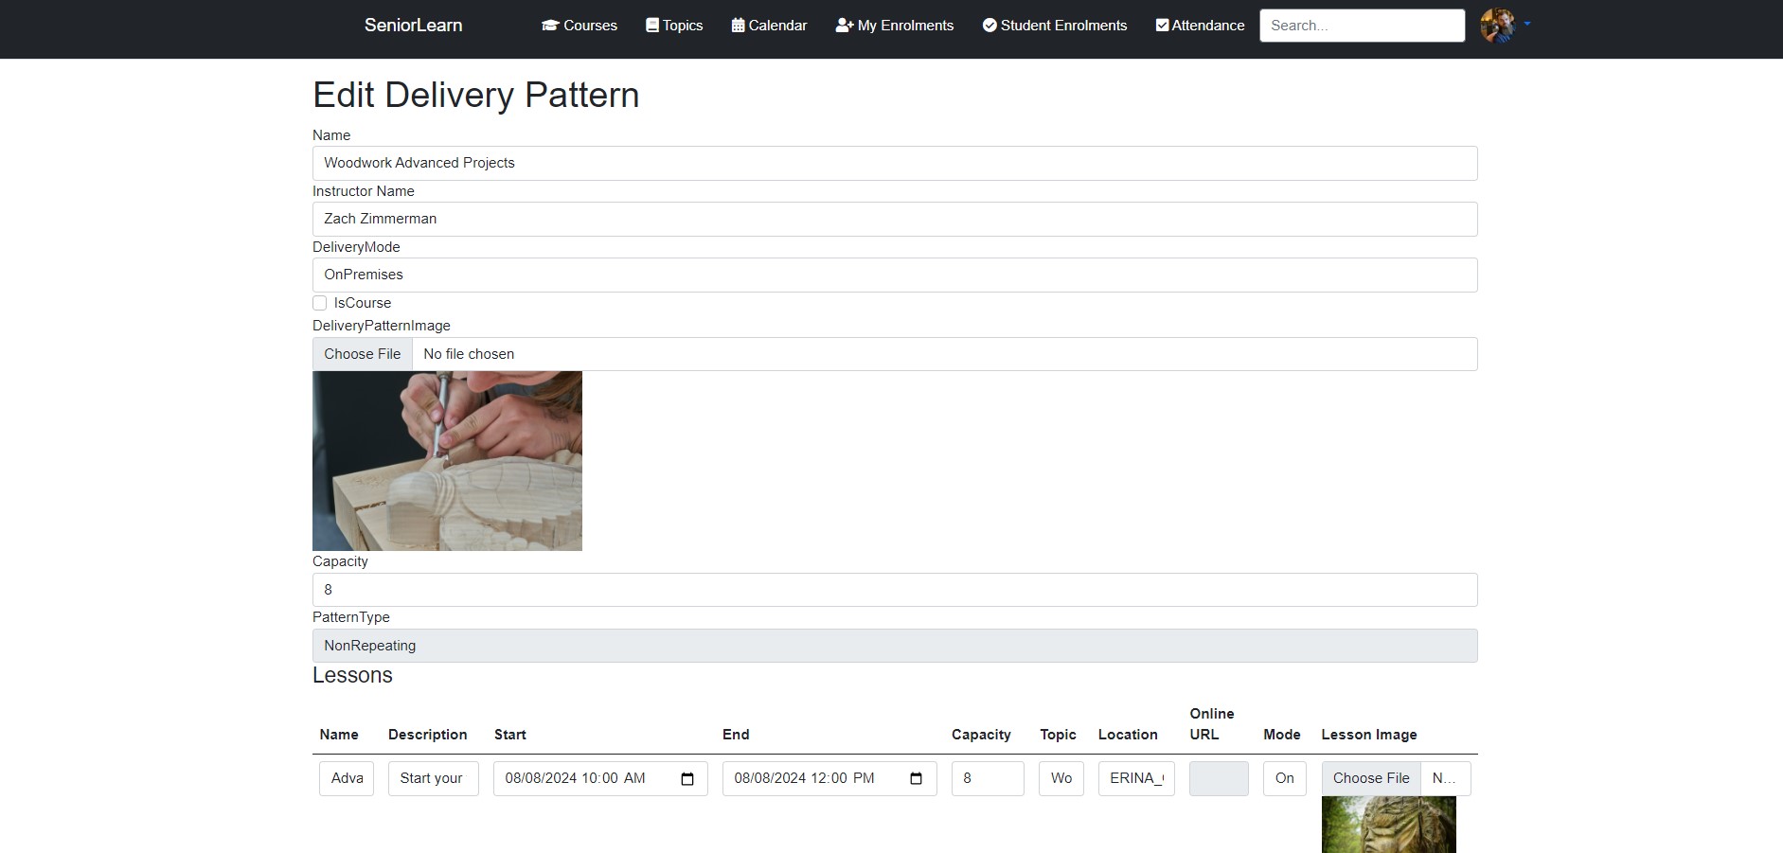Click the My Enrolments user-plus icon
Screen dimensions: 1783x853
(845, 26)
